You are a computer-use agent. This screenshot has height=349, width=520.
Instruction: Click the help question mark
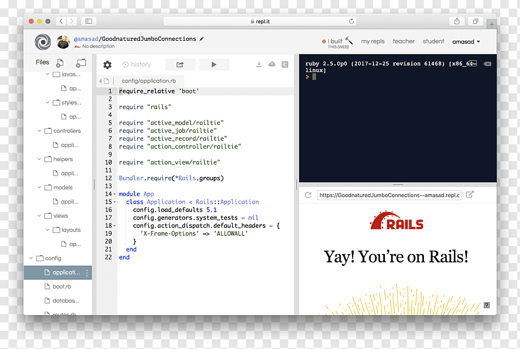click(487, 305)
